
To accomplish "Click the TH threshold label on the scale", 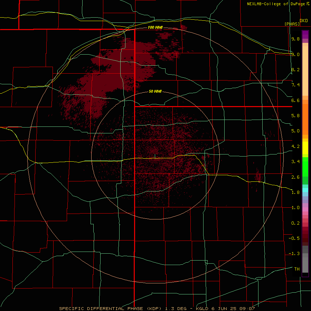I will (297, 269).
